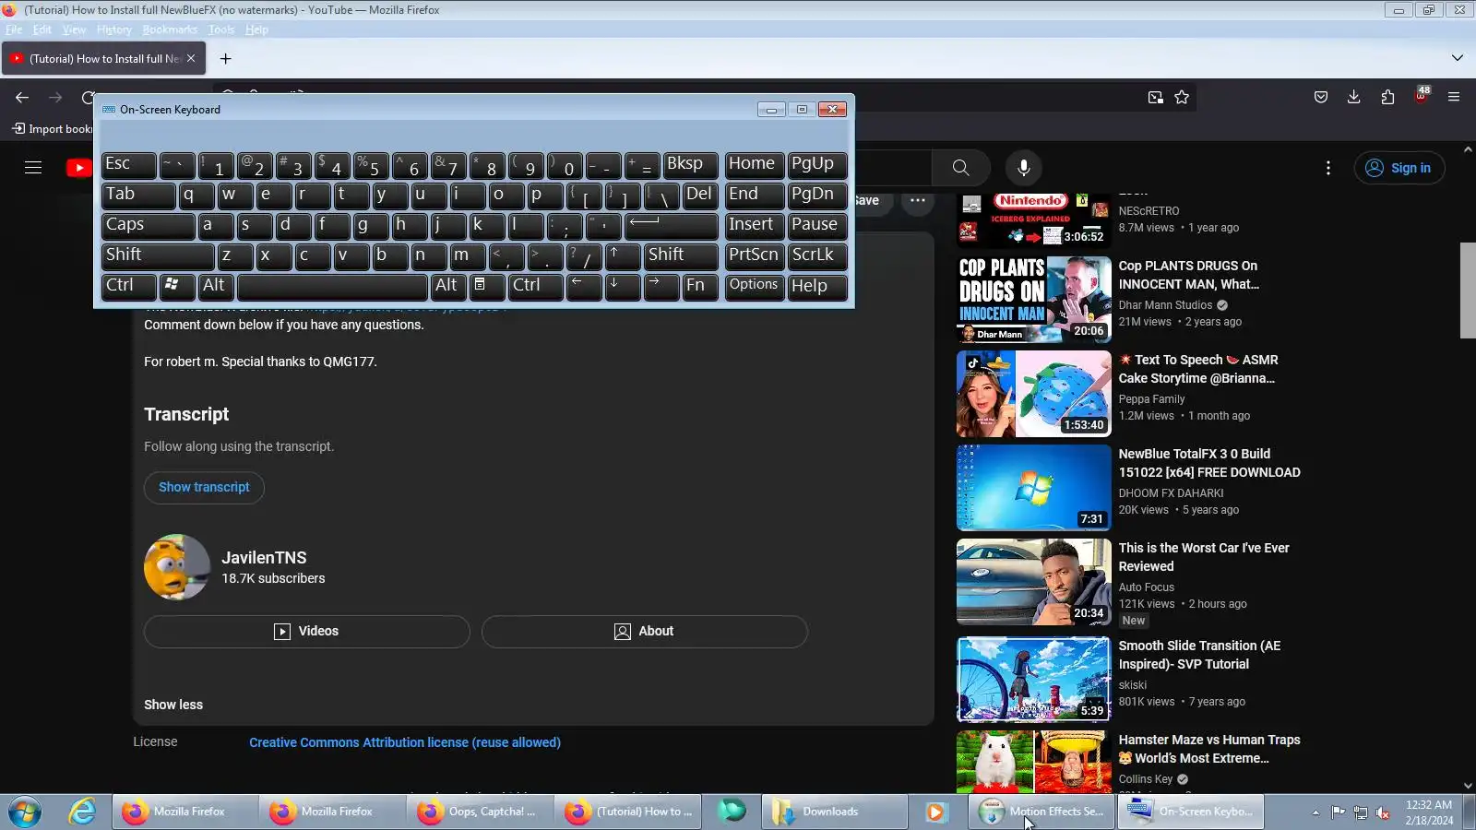Open YouTube settings three-dot menu
Viewport: 1476px width, 830px height.
(x=1327, y=168)
